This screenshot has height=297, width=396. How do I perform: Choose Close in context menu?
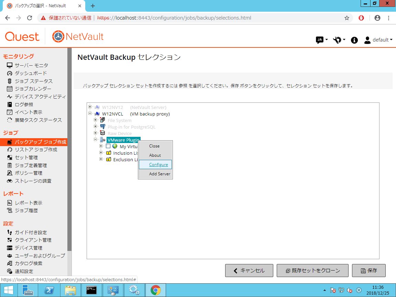tap(154, 146)
